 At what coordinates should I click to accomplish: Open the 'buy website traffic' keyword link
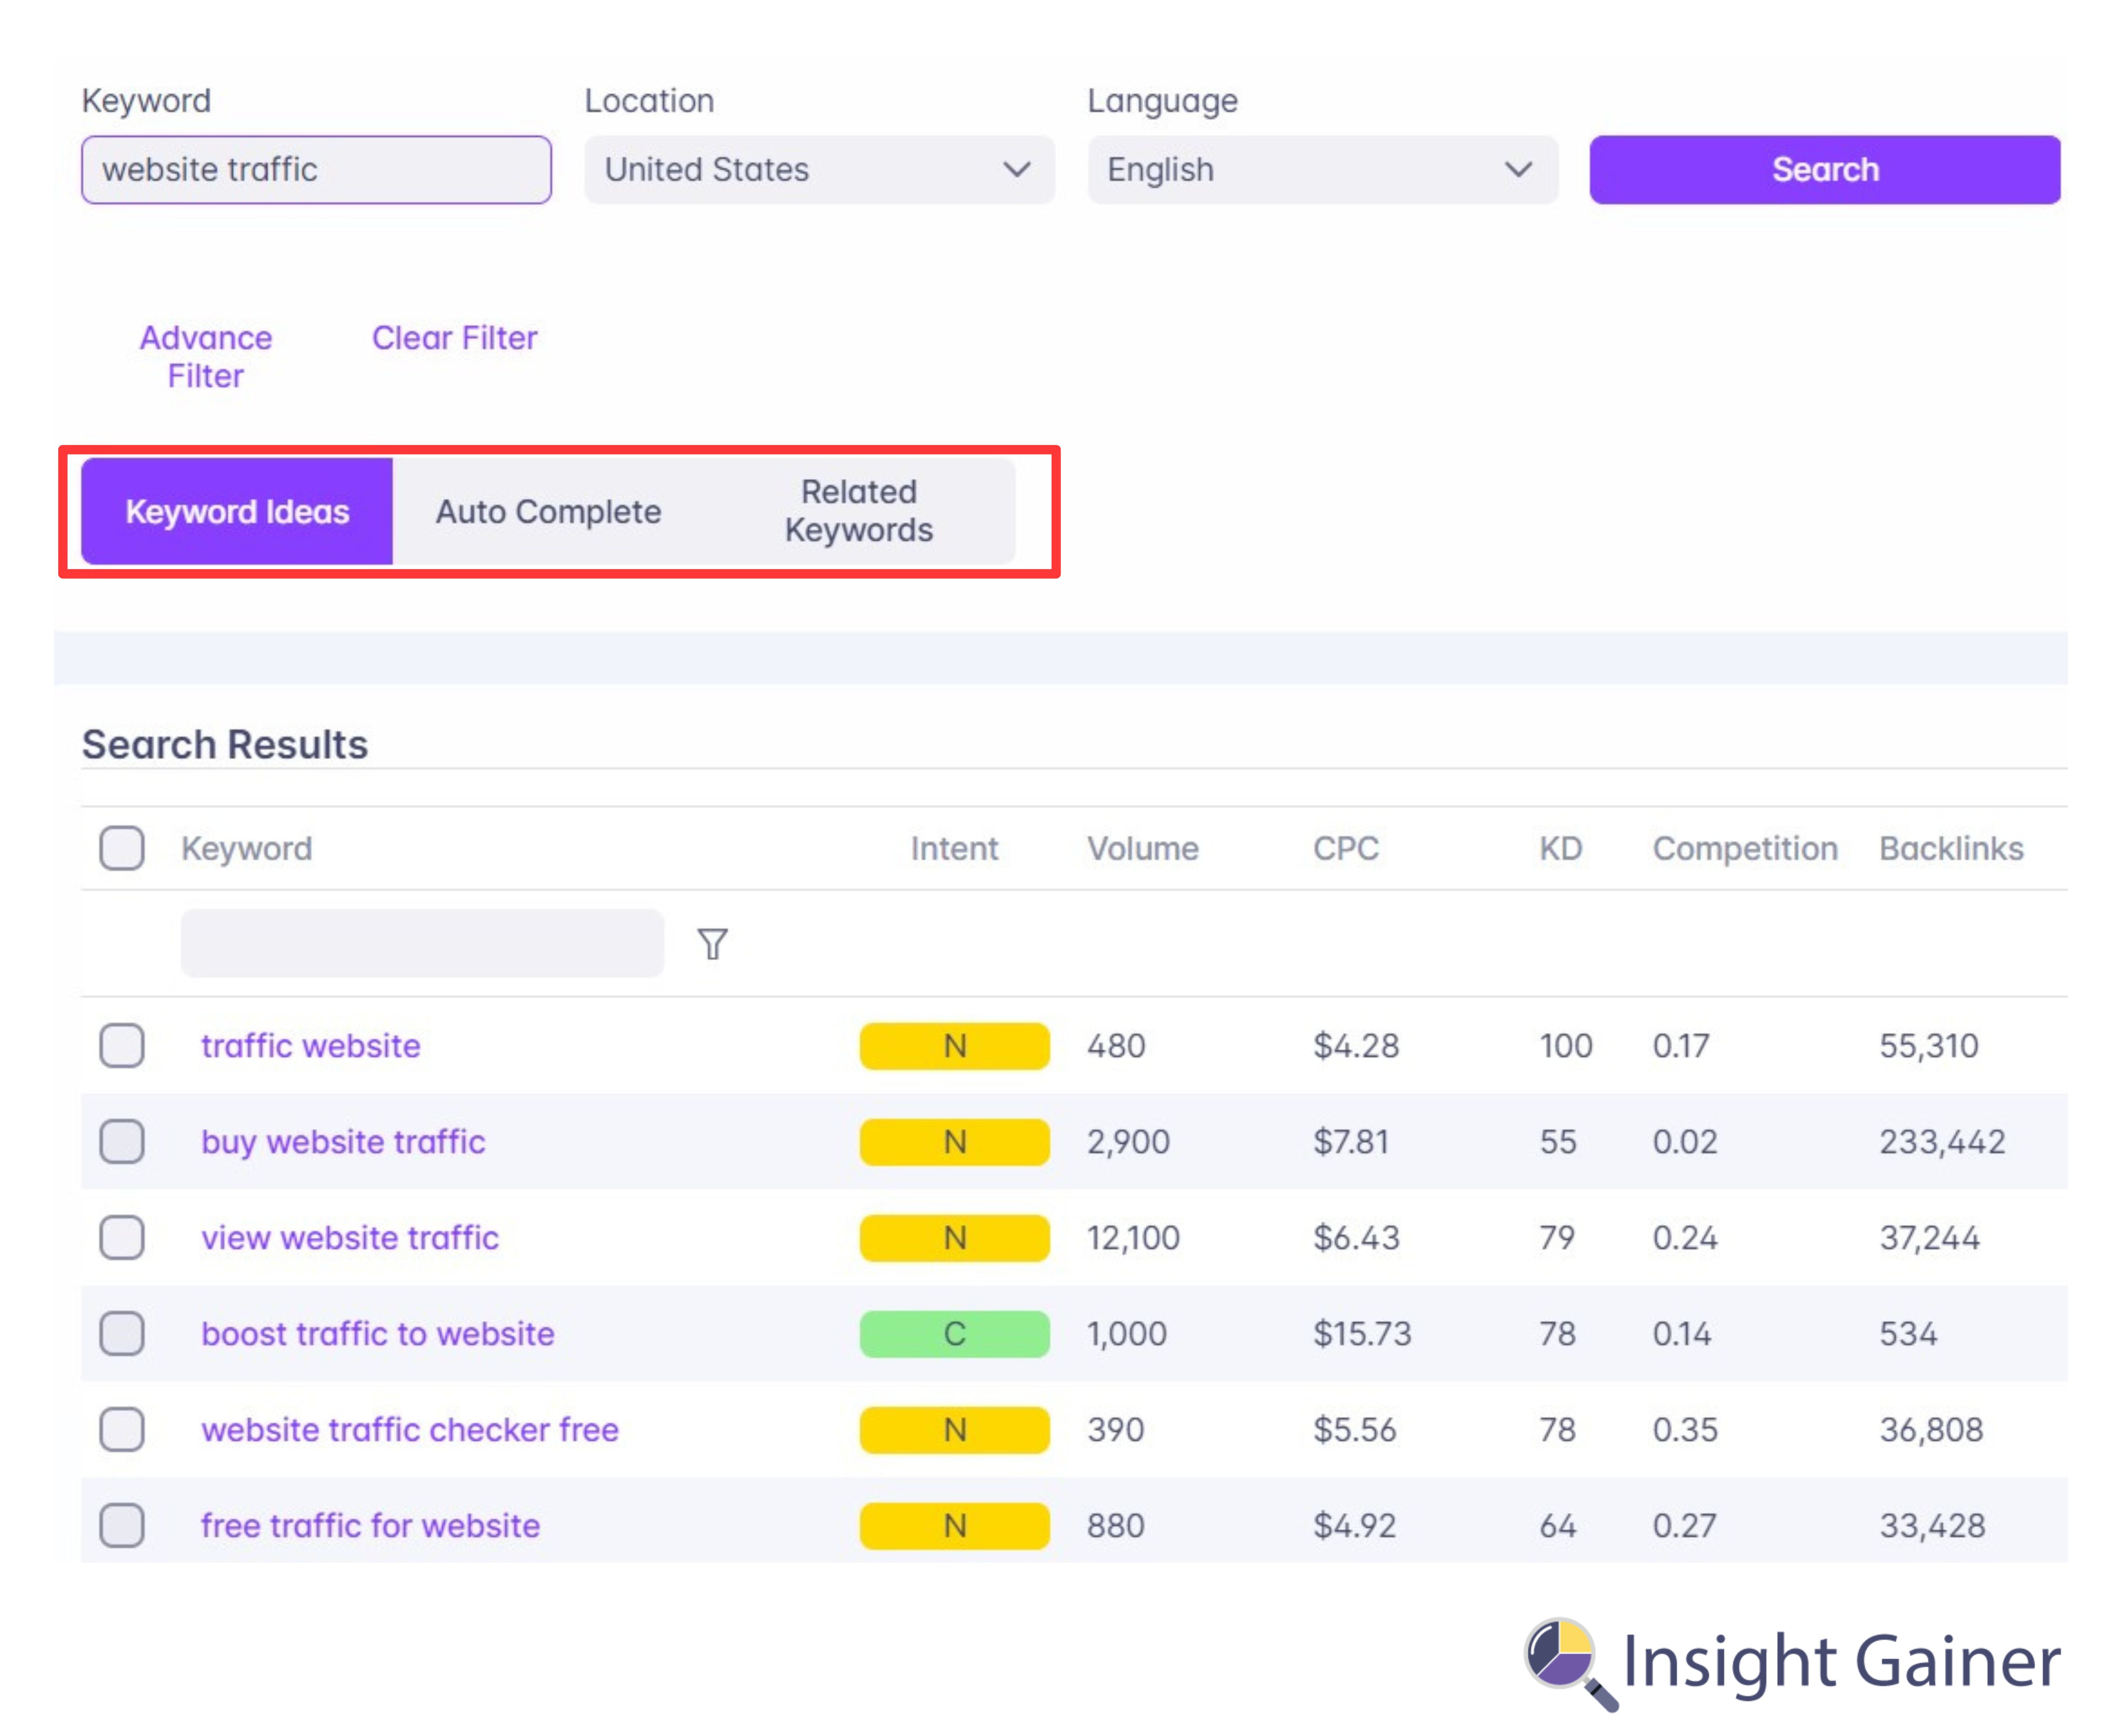click(x=343, y=1141)
